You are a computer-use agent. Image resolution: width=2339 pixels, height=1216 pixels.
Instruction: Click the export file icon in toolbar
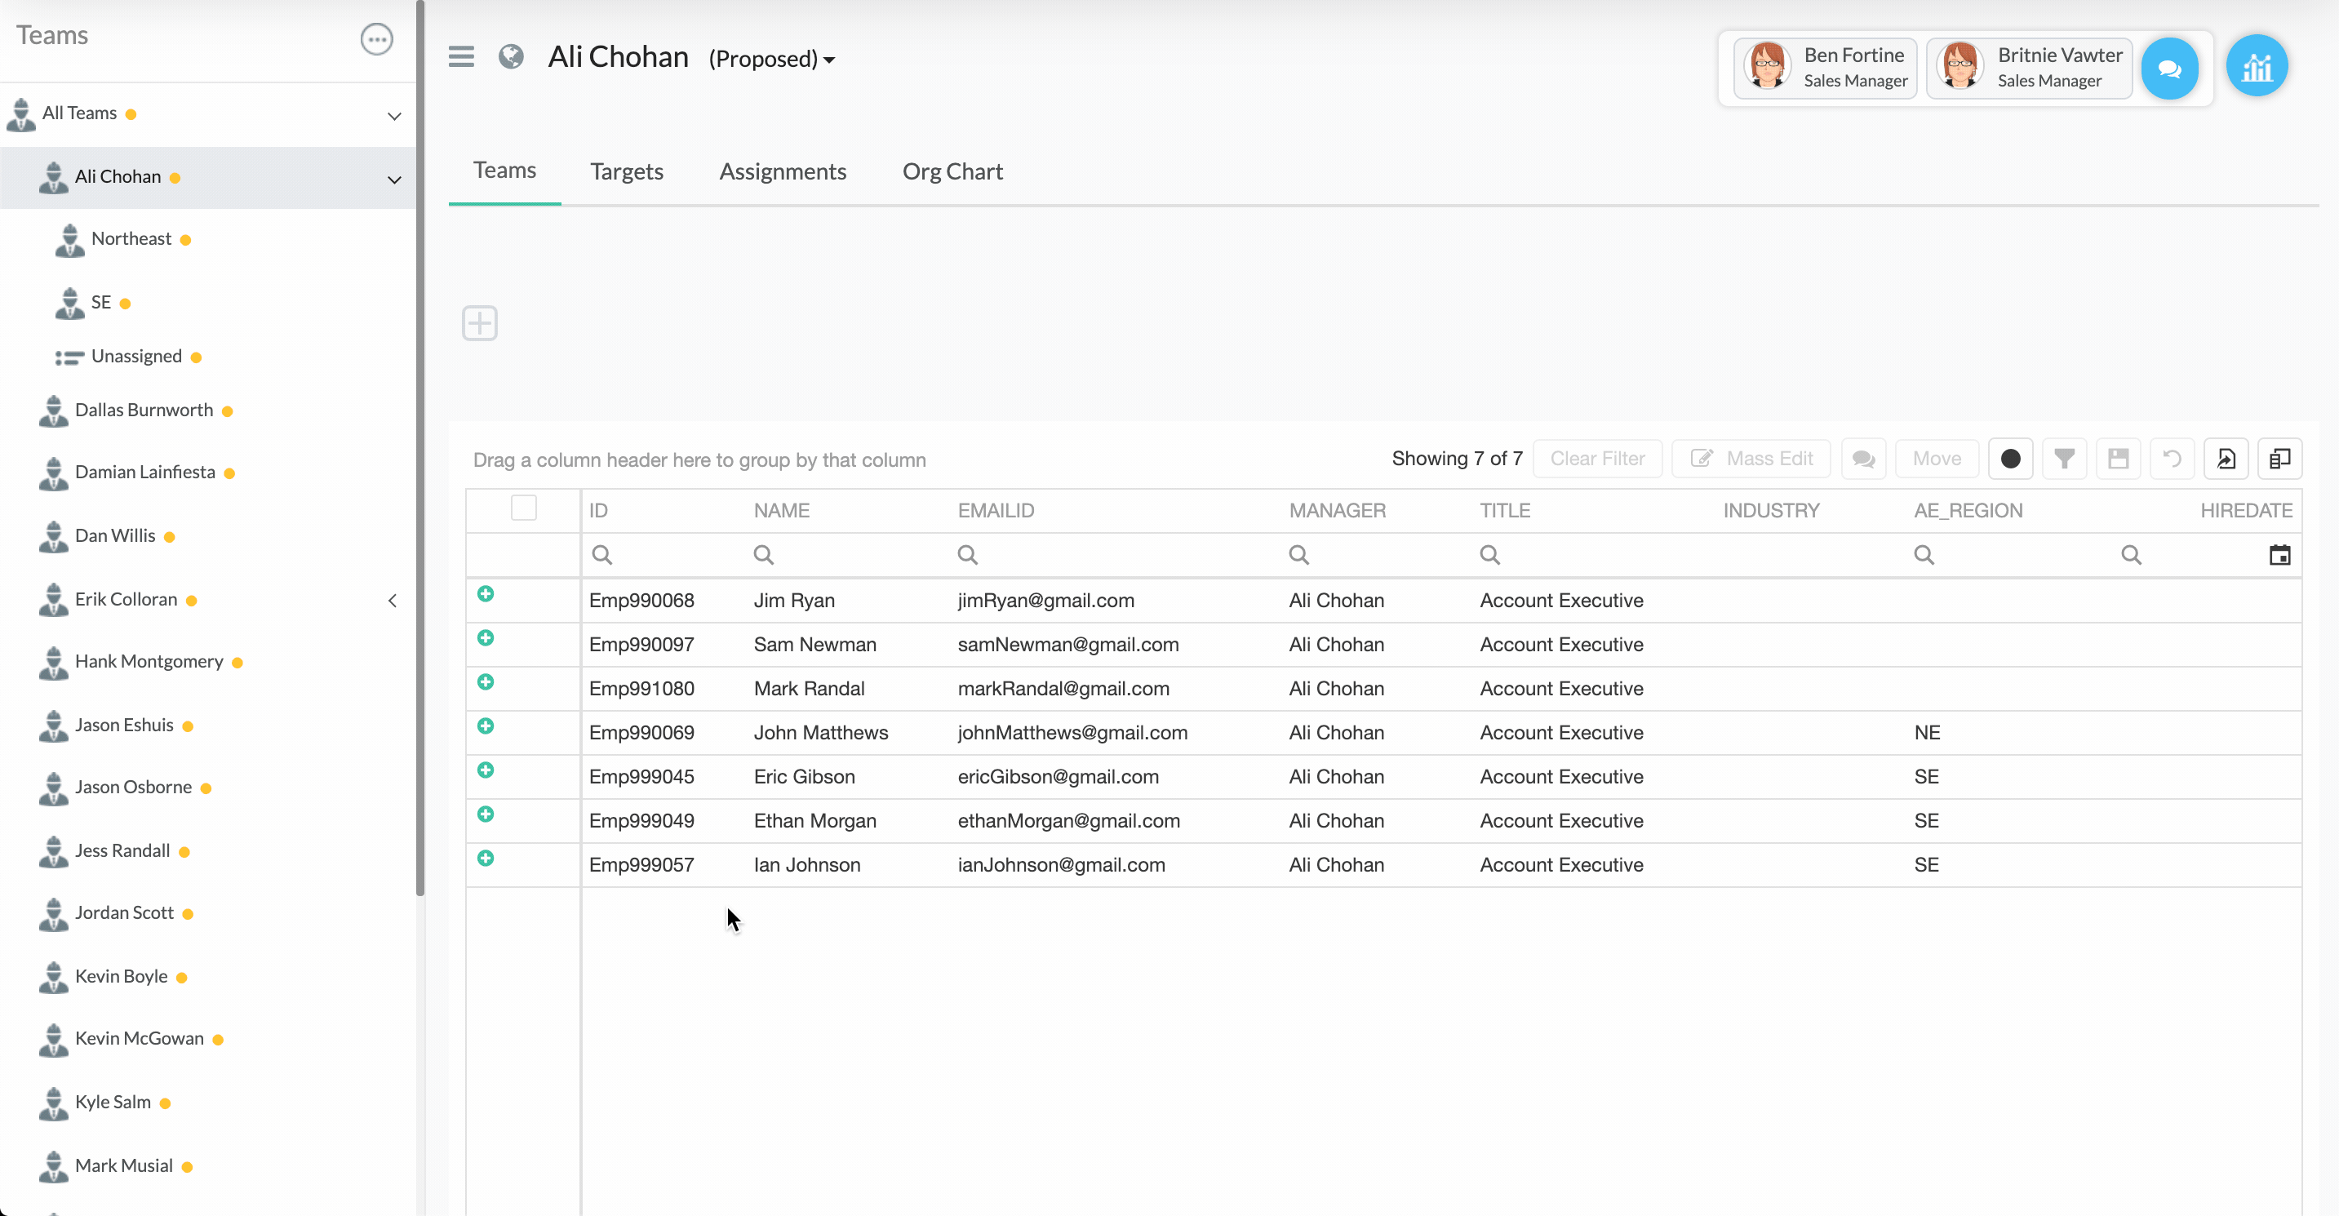click(2226, 459)
